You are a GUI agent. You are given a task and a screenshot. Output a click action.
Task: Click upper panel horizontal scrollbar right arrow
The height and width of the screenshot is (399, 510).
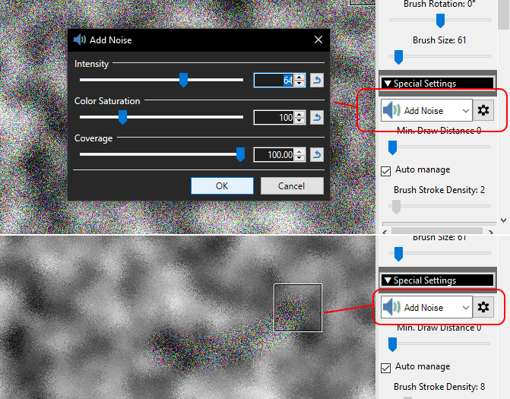click(491, 232)
